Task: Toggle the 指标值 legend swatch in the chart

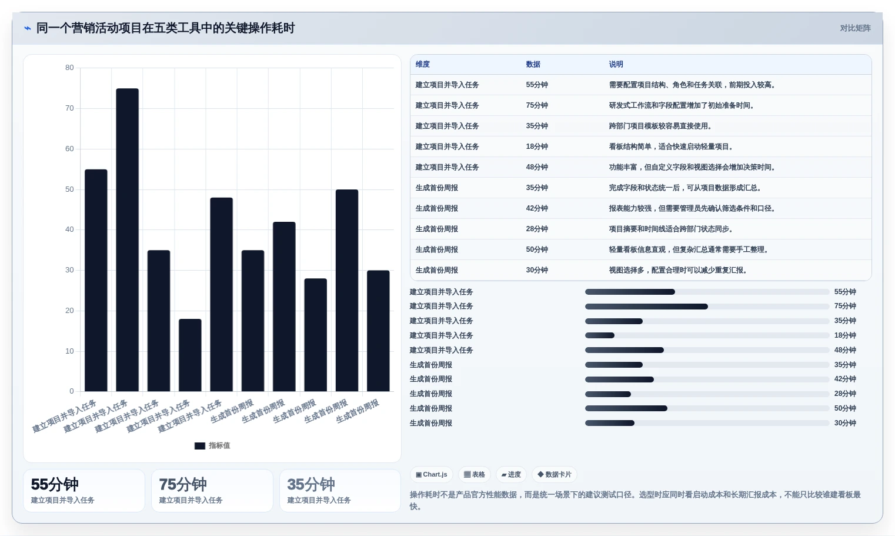Action: pos(200,446)
